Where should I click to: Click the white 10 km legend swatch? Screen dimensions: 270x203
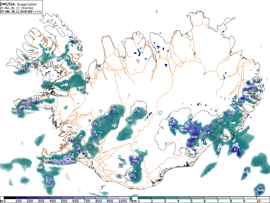[x=263, y=198]
